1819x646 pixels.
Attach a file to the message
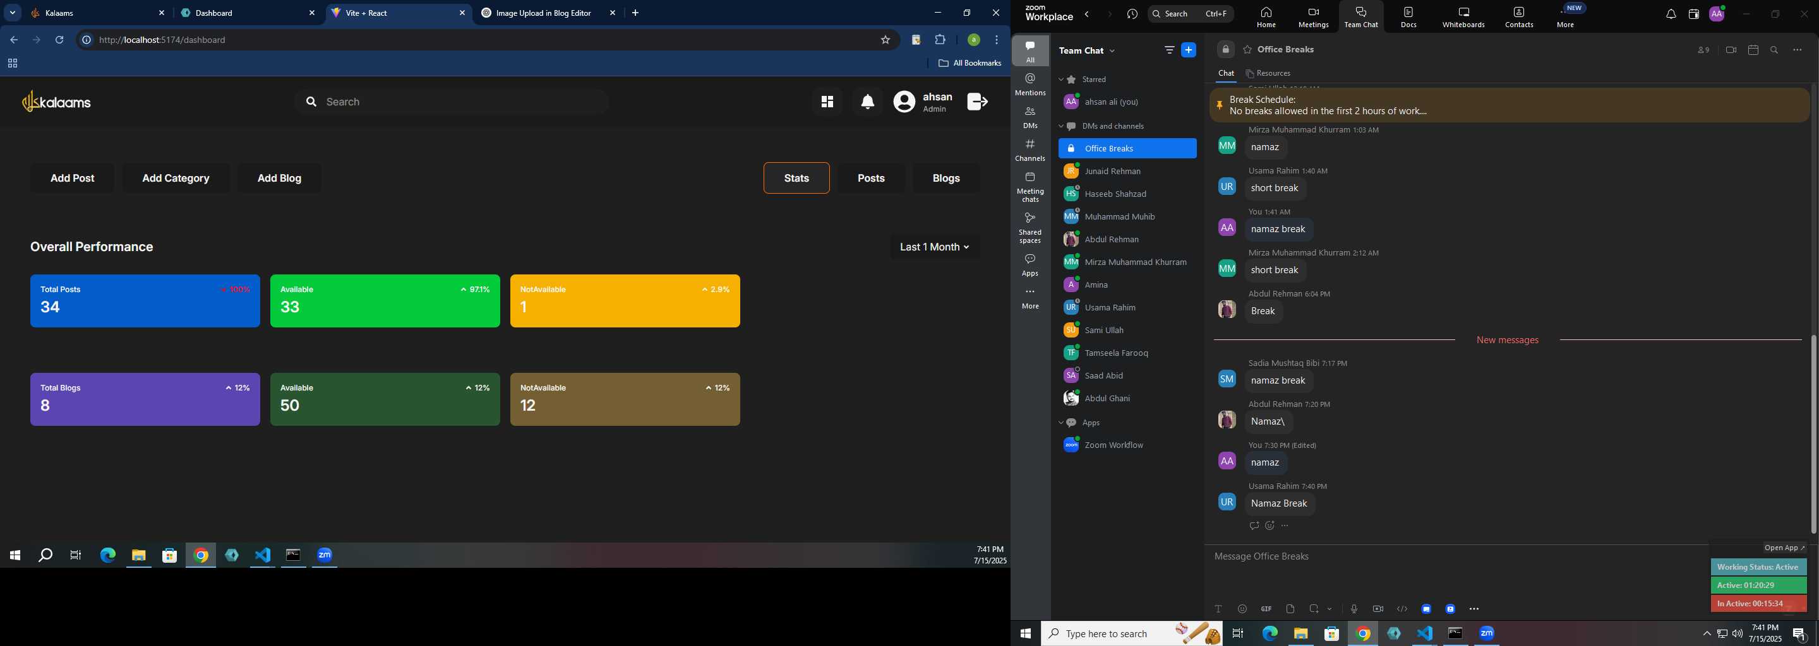[1290, 609]
